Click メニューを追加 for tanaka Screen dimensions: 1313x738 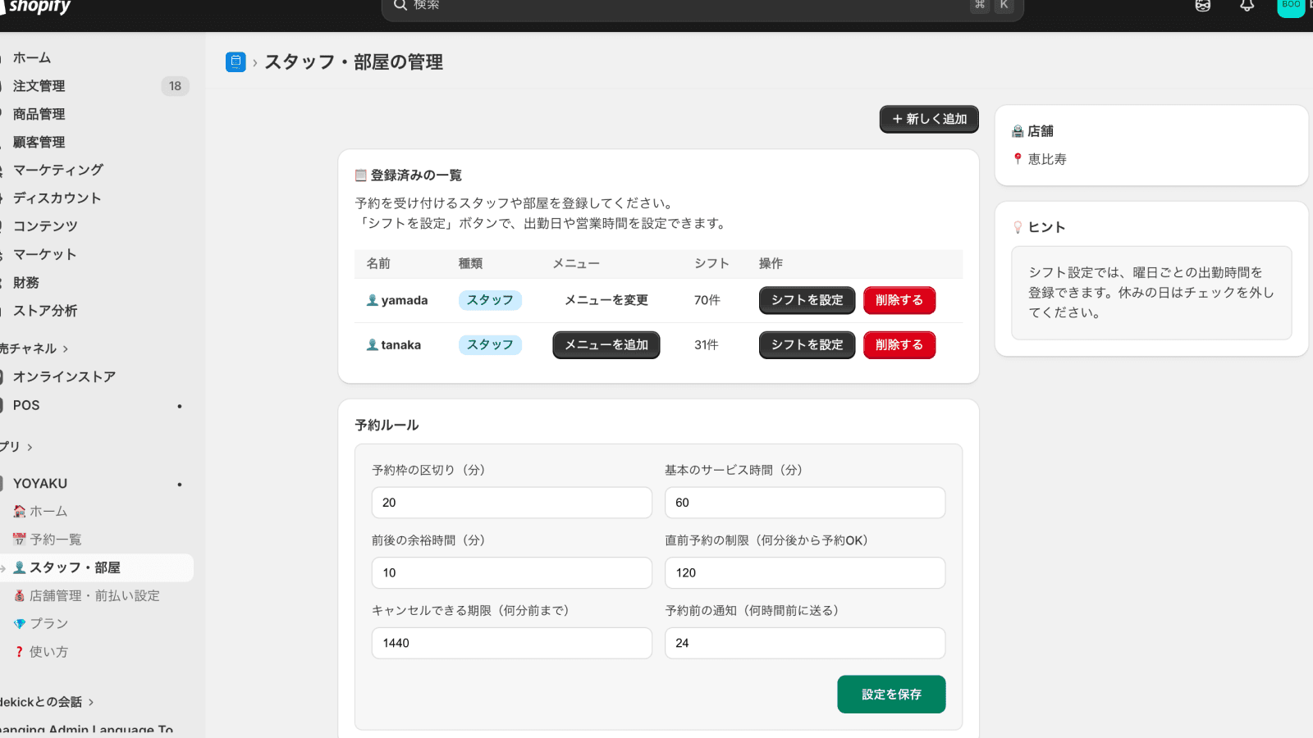(x=606, y=345)
